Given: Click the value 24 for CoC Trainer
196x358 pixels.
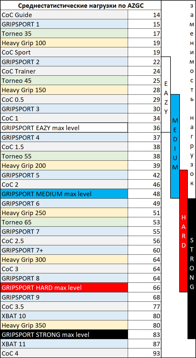Looking at the screenshot, I should click(x=144, y=71).
